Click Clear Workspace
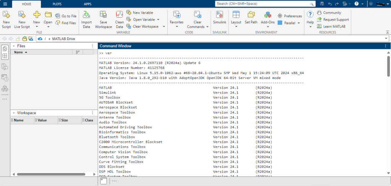Viewport: 391px width, 186px height. (x=143, y=26)
